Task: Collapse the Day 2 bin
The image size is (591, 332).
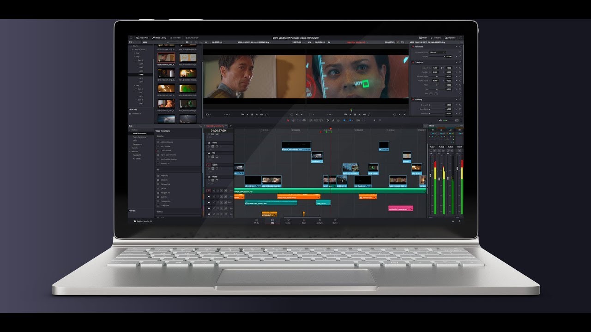Action: click(x=134, y=57)
